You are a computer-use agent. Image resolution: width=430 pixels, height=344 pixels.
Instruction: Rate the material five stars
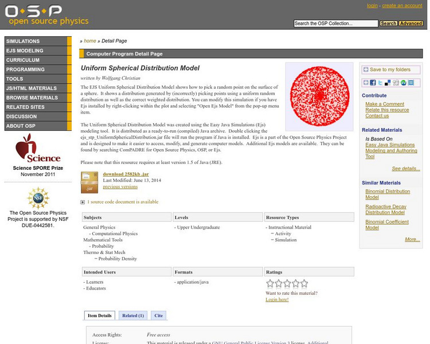tap(304, 283)
